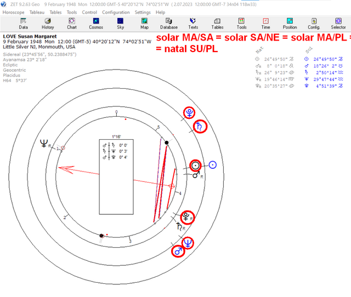Click the black natal Sun symbol on chart
Image resolution: width=351 pixels, height=297 pixels.
(x=195, y=165)
